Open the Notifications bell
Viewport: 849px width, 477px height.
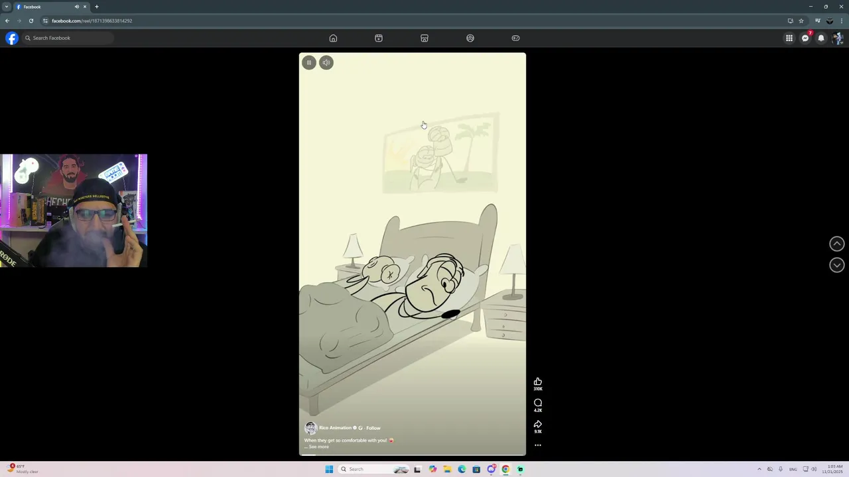pyautogui.click(x=821, y=38)
